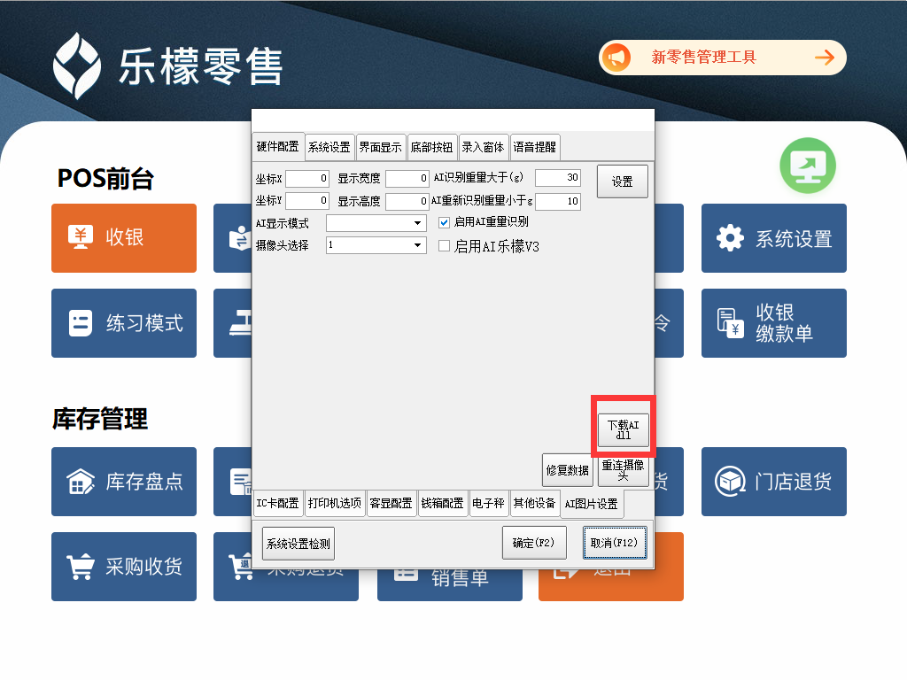Enable 启用AI乐檬V3 checkbox
The width and height of the screenshot is (907, 680).
pos(445,246)
